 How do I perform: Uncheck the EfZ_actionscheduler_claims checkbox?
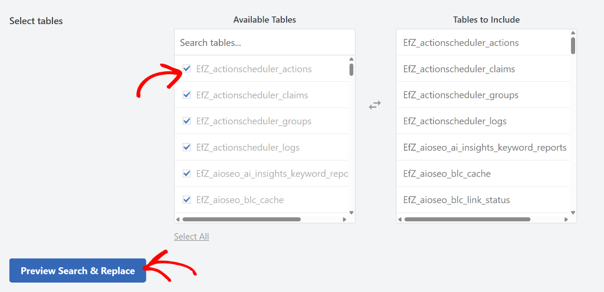(187, 95)
